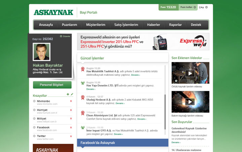Add a shortcut with plus icon
The height and width of the screenshot is (152, 242).
[68, 94]
